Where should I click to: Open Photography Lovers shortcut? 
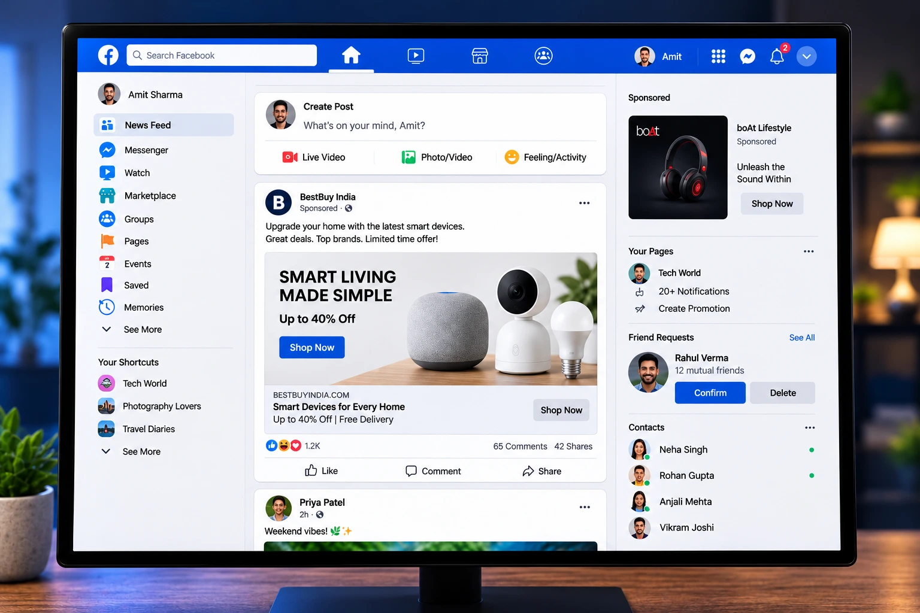click(x=149, y=406)
